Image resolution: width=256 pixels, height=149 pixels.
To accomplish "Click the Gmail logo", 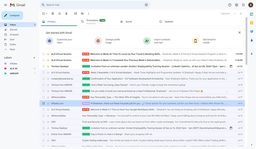I will [18, 5].
